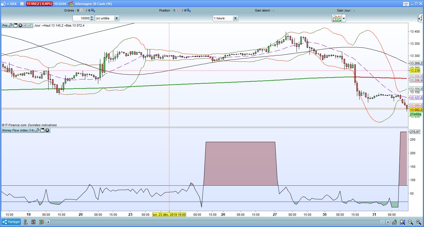Click the Money Flow index (14) label
Image resolution: width=424 pixels, height=227 pixels.
coord(18,130)
